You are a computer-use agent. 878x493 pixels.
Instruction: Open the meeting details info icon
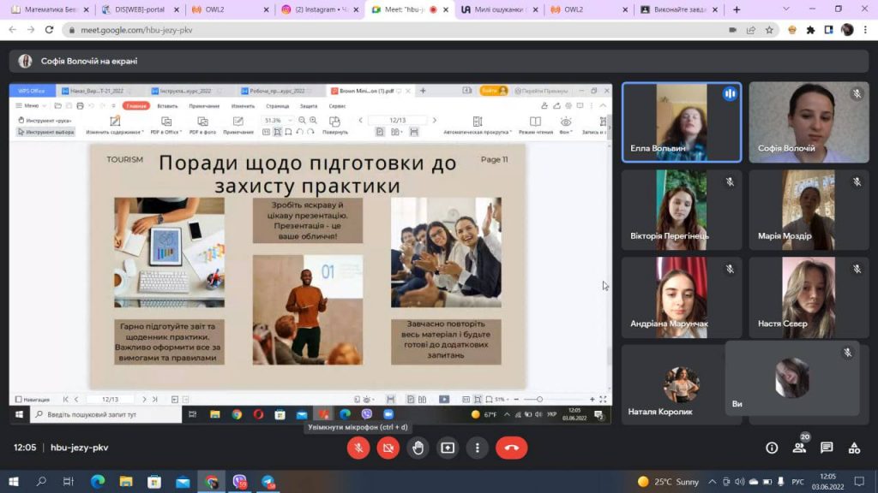pos(772,448)
